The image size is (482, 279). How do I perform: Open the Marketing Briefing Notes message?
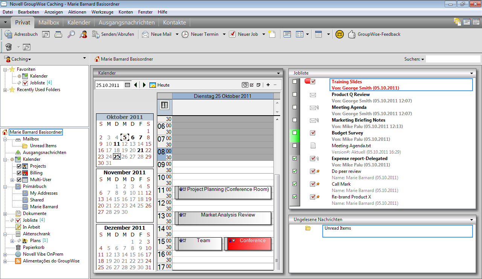[358, 120]
